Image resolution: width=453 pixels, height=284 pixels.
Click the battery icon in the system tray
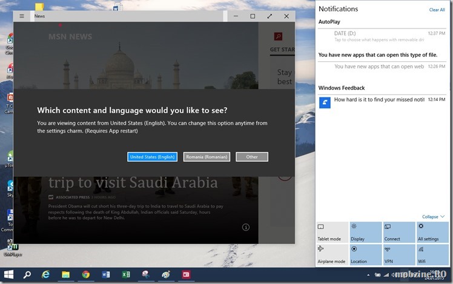click(x=377, y=275)
